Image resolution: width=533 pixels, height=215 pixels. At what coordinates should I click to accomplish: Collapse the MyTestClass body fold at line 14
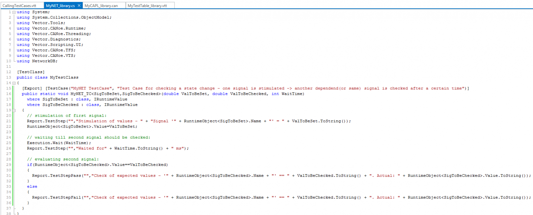(14, 83)
